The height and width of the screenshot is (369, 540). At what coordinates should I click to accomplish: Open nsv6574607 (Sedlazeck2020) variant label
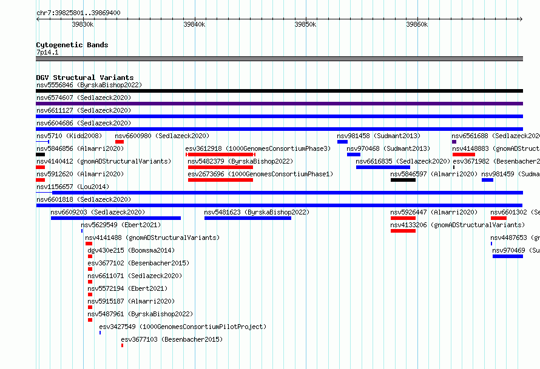click(84, 98)
